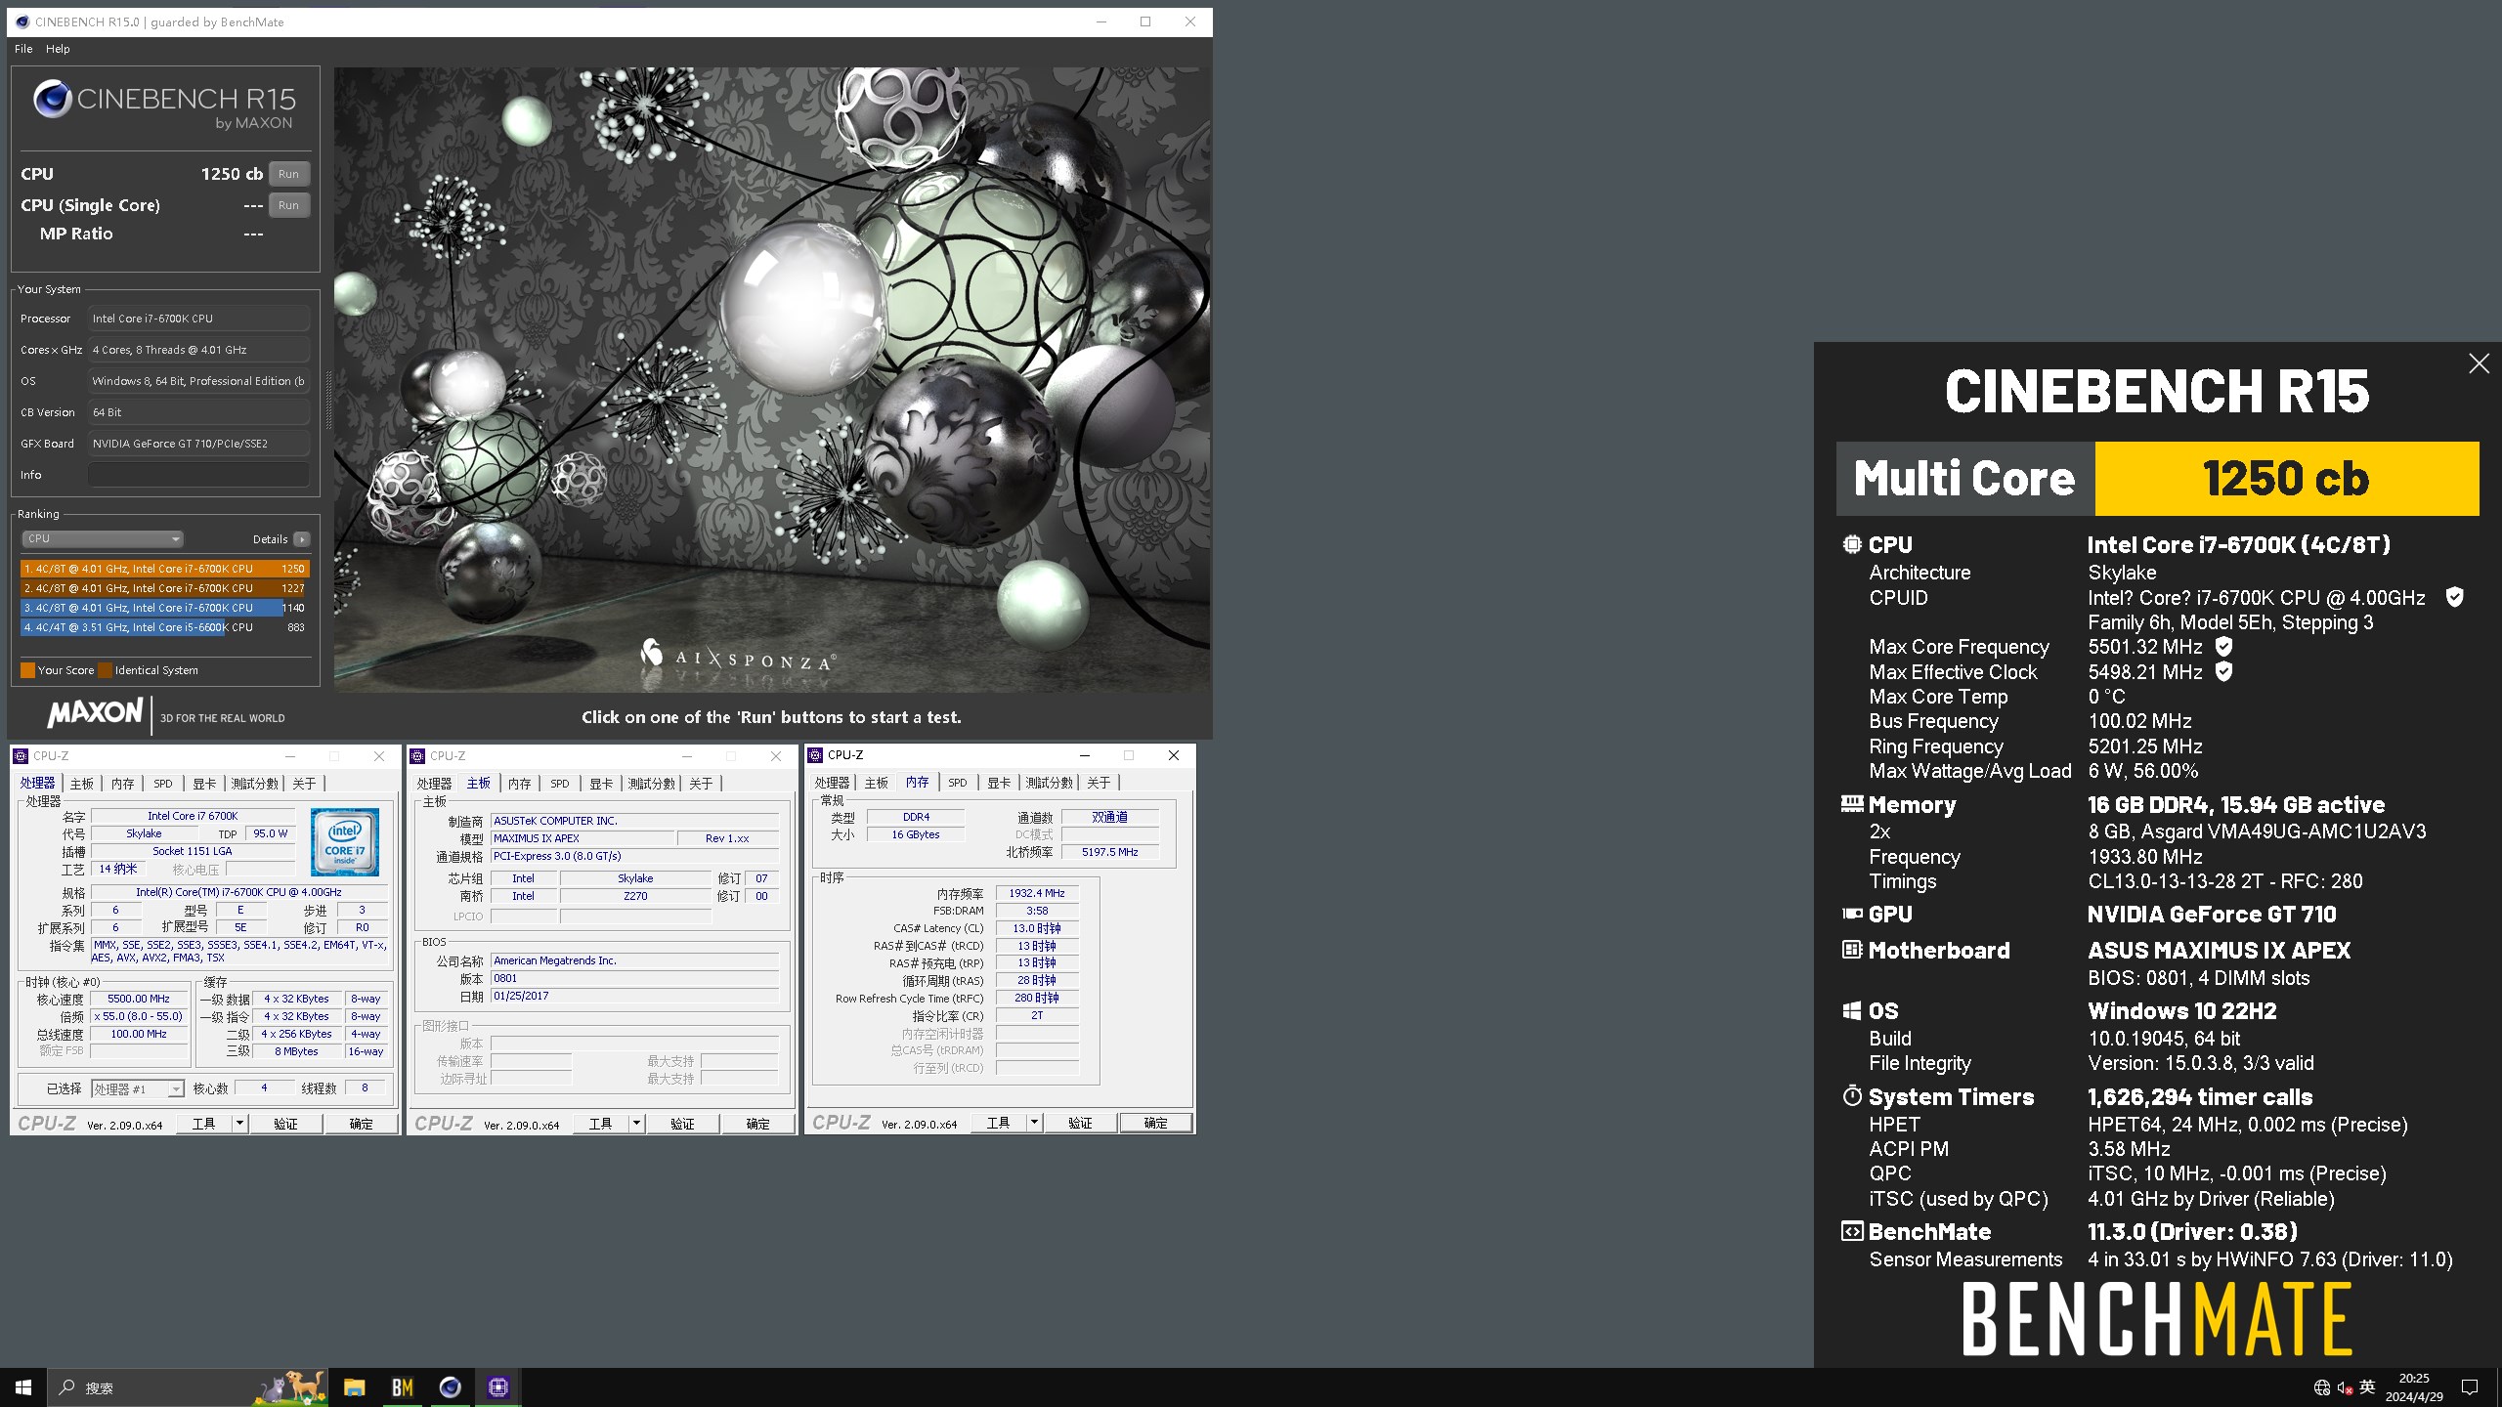Open BenchMate from the taskbar
The height and width of the screenshot is (1407, 2502).
point(402,1387)
